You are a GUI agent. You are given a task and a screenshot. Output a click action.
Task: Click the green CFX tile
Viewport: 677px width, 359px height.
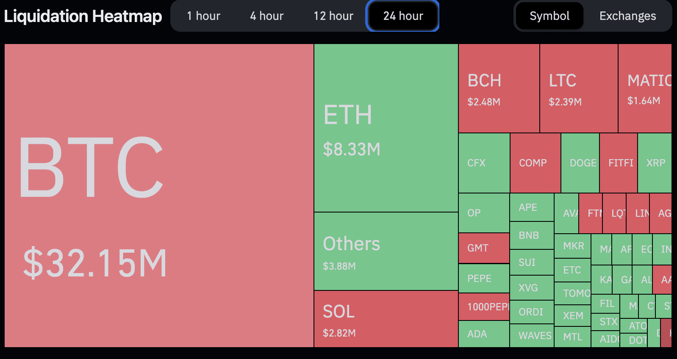coord(484,163)
